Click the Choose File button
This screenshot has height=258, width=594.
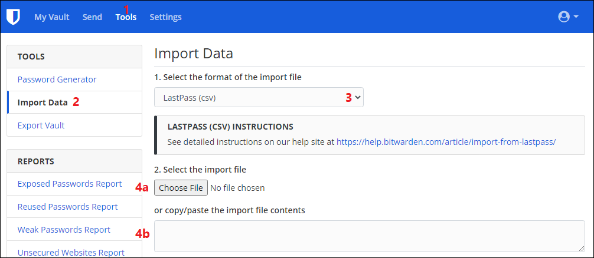(x=181, y=188)
